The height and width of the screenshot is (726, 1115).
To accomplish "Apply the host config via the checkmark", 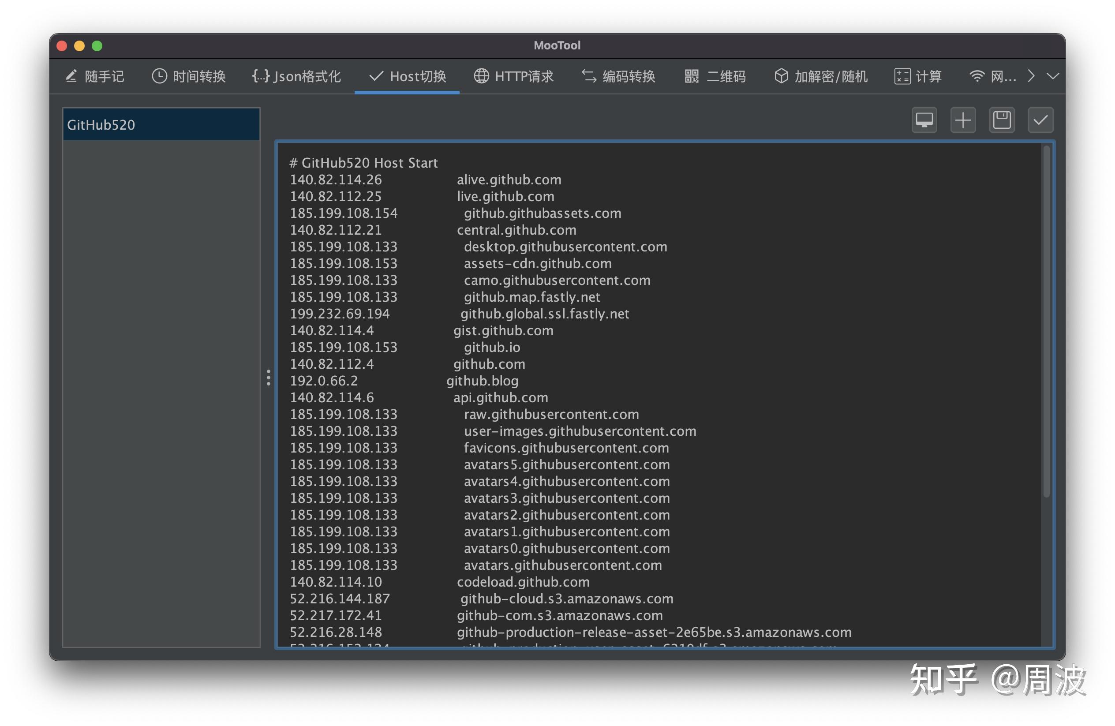I will coord(1040,120).
